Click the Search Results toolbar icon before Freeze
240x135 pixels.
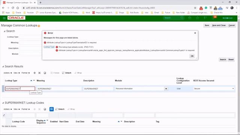pos(45,73)
